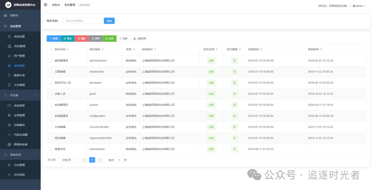Click the 控制台 dashboard icon in sidebar

(6, 16)
